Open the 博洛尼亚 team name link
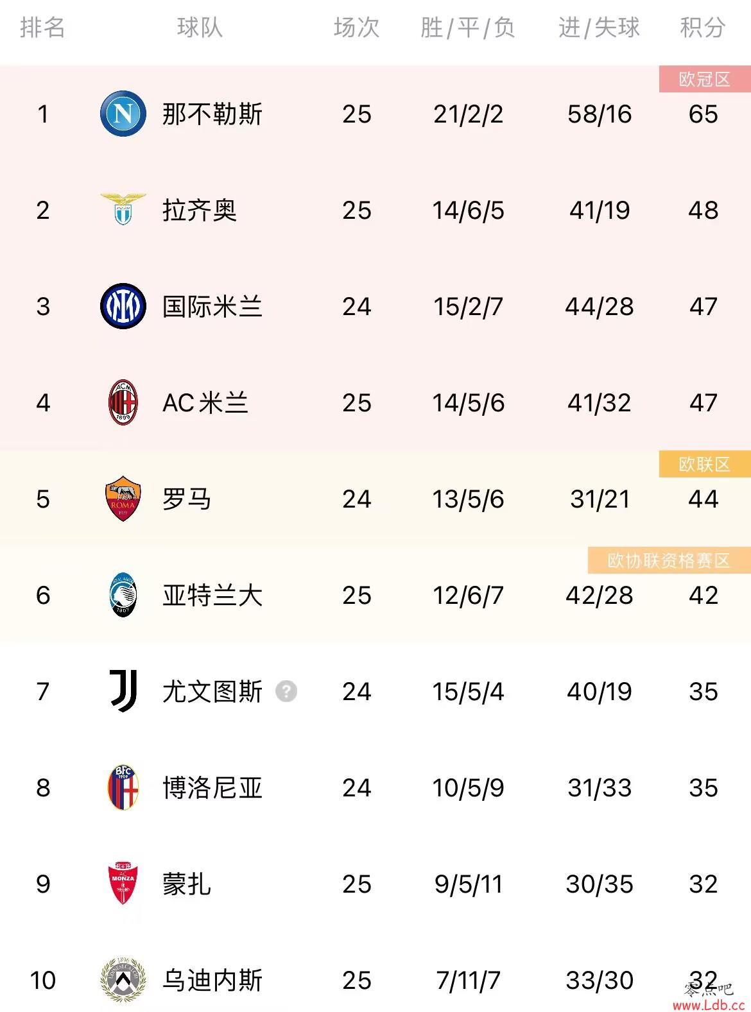Screen dimensions: 751x1012 [x=212, y=788]
